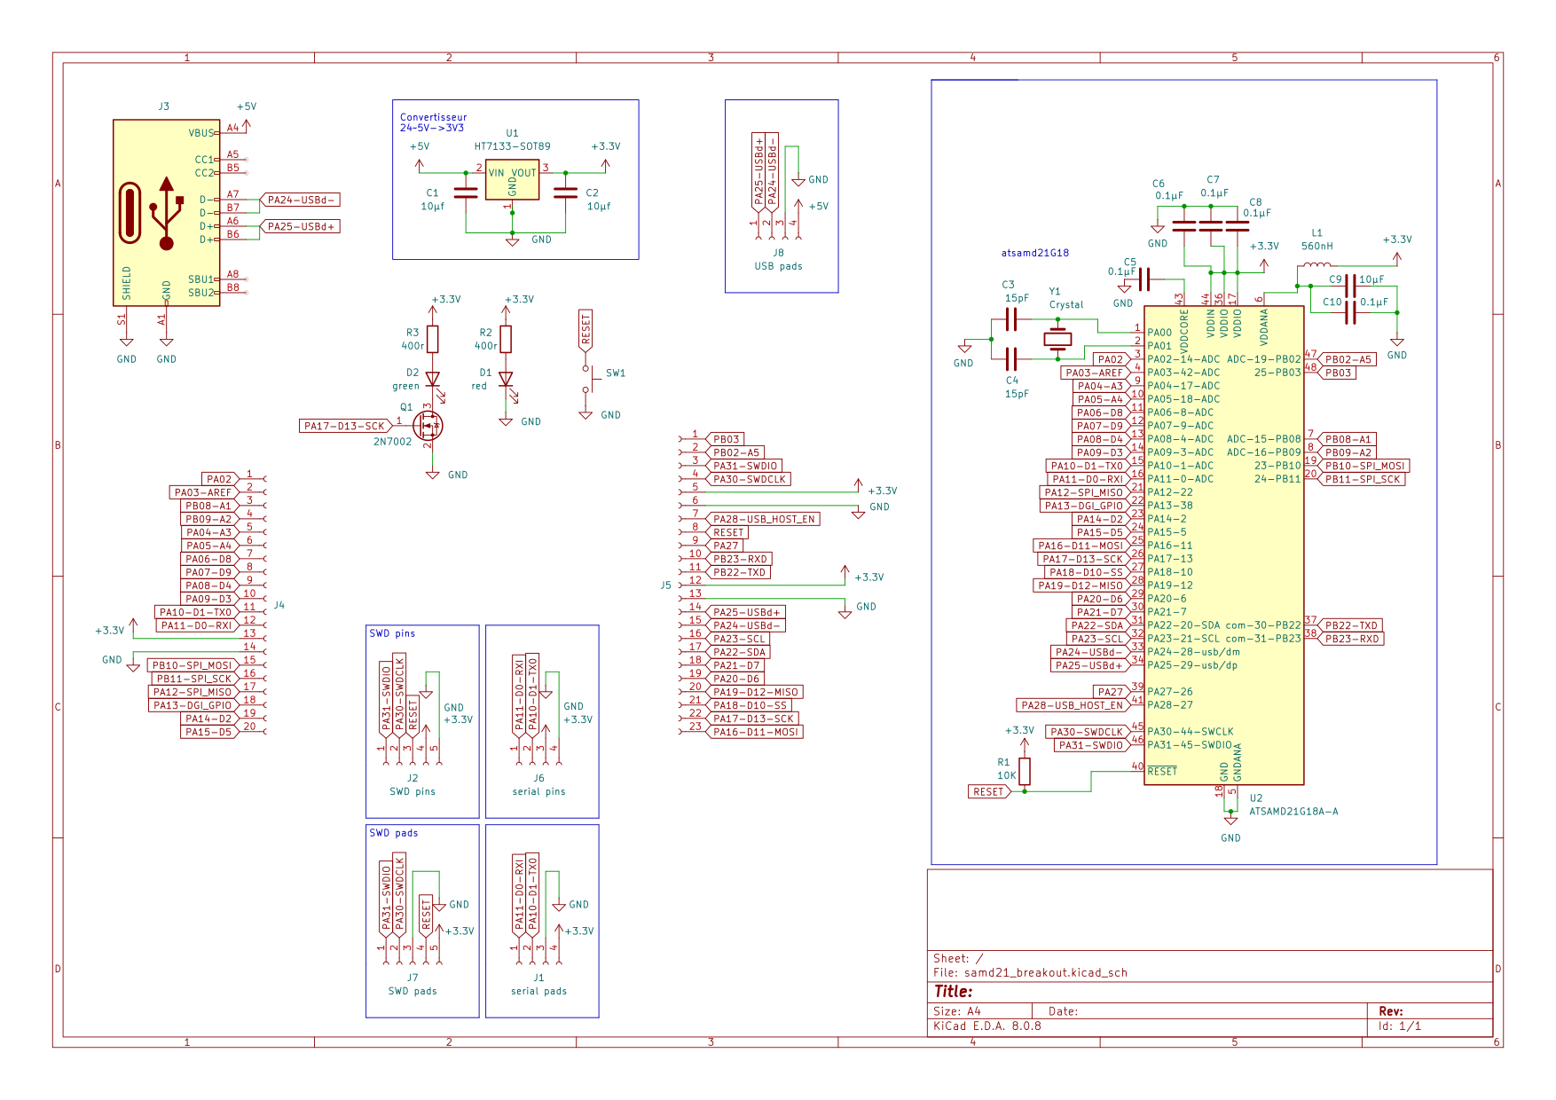The height and width of the screenshot is (1100, 1556).
Task: Click the J5 connector reference label
Action: [666, 585]
